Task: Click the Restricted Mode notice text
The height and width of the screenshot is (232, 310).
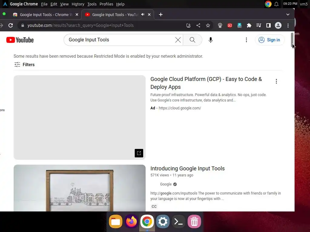Action: (108, 56)
